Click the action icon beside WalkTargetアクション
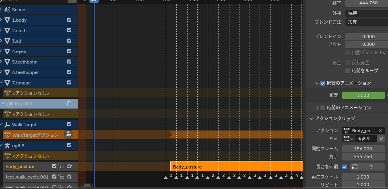Screen dimensions: 388x189 (x=7, y=135)
